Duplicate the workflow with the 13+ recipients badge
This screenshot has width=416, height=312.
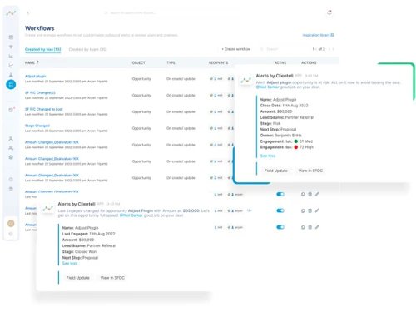pyautogui.click(x=303, y=210)
